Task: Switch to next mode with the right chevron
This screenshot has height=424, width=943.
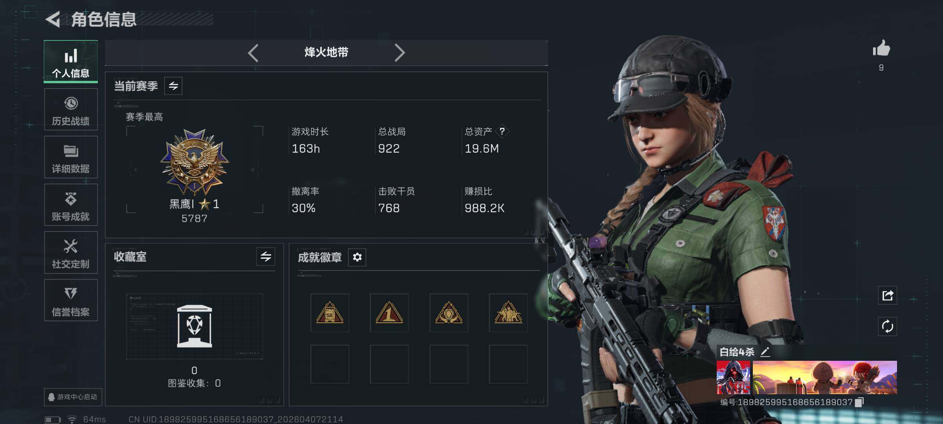Action: coord(400,53)
